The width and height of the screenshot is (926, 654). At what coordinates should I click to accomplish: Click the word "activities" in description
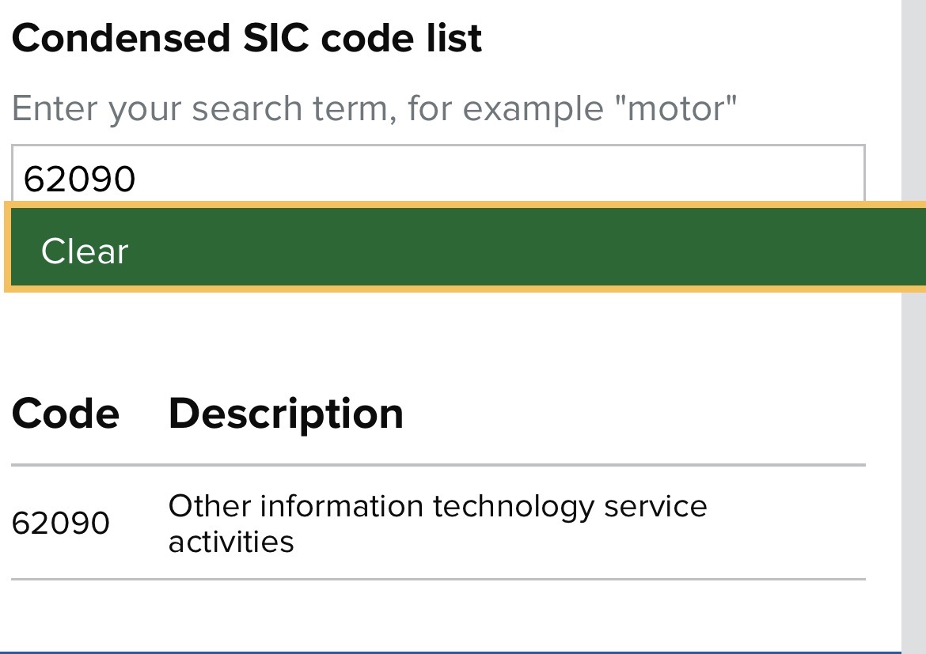(231, 542)
